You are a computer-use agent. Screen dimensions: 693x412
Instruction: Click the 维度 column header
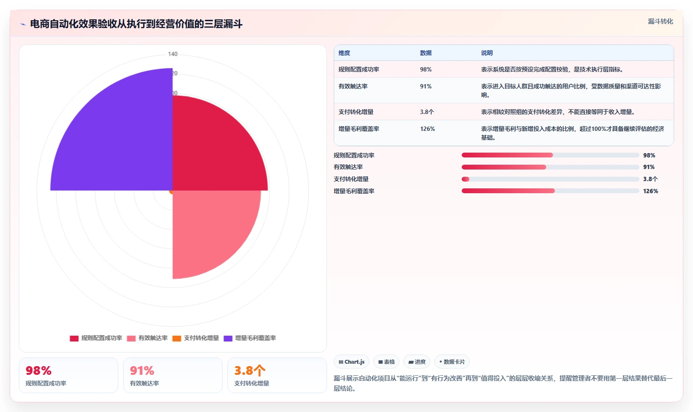point(344,53)
